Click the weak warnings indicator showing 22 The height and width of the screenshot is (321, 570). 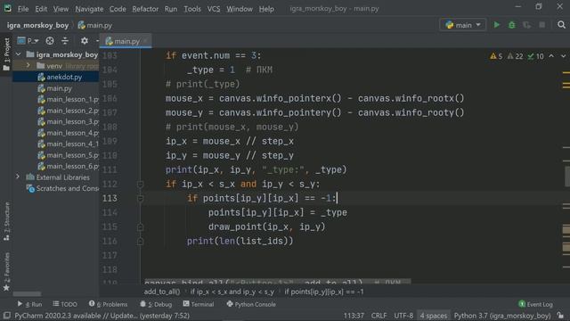click(515, 56)
